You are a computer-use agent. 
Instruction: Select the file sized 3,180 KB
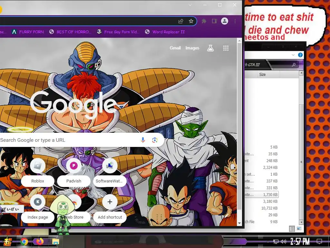pos(261,201)
